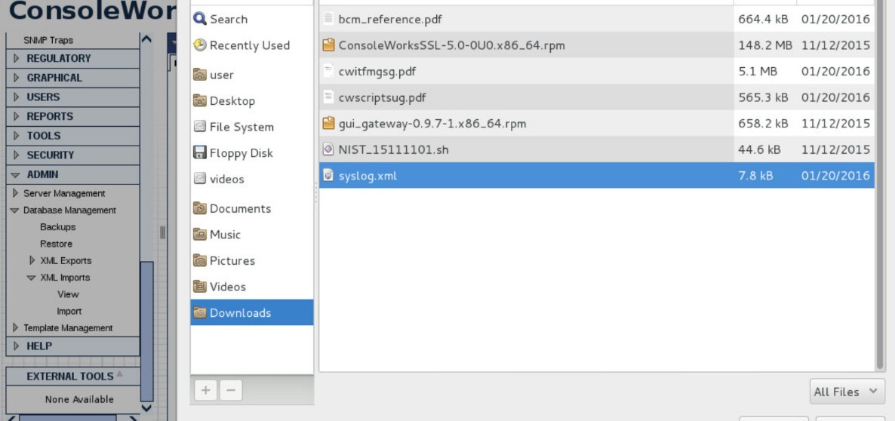Open the All Files filter dropdown
Image resolution: width=895 pixels, height=421 pixels.
847,392
